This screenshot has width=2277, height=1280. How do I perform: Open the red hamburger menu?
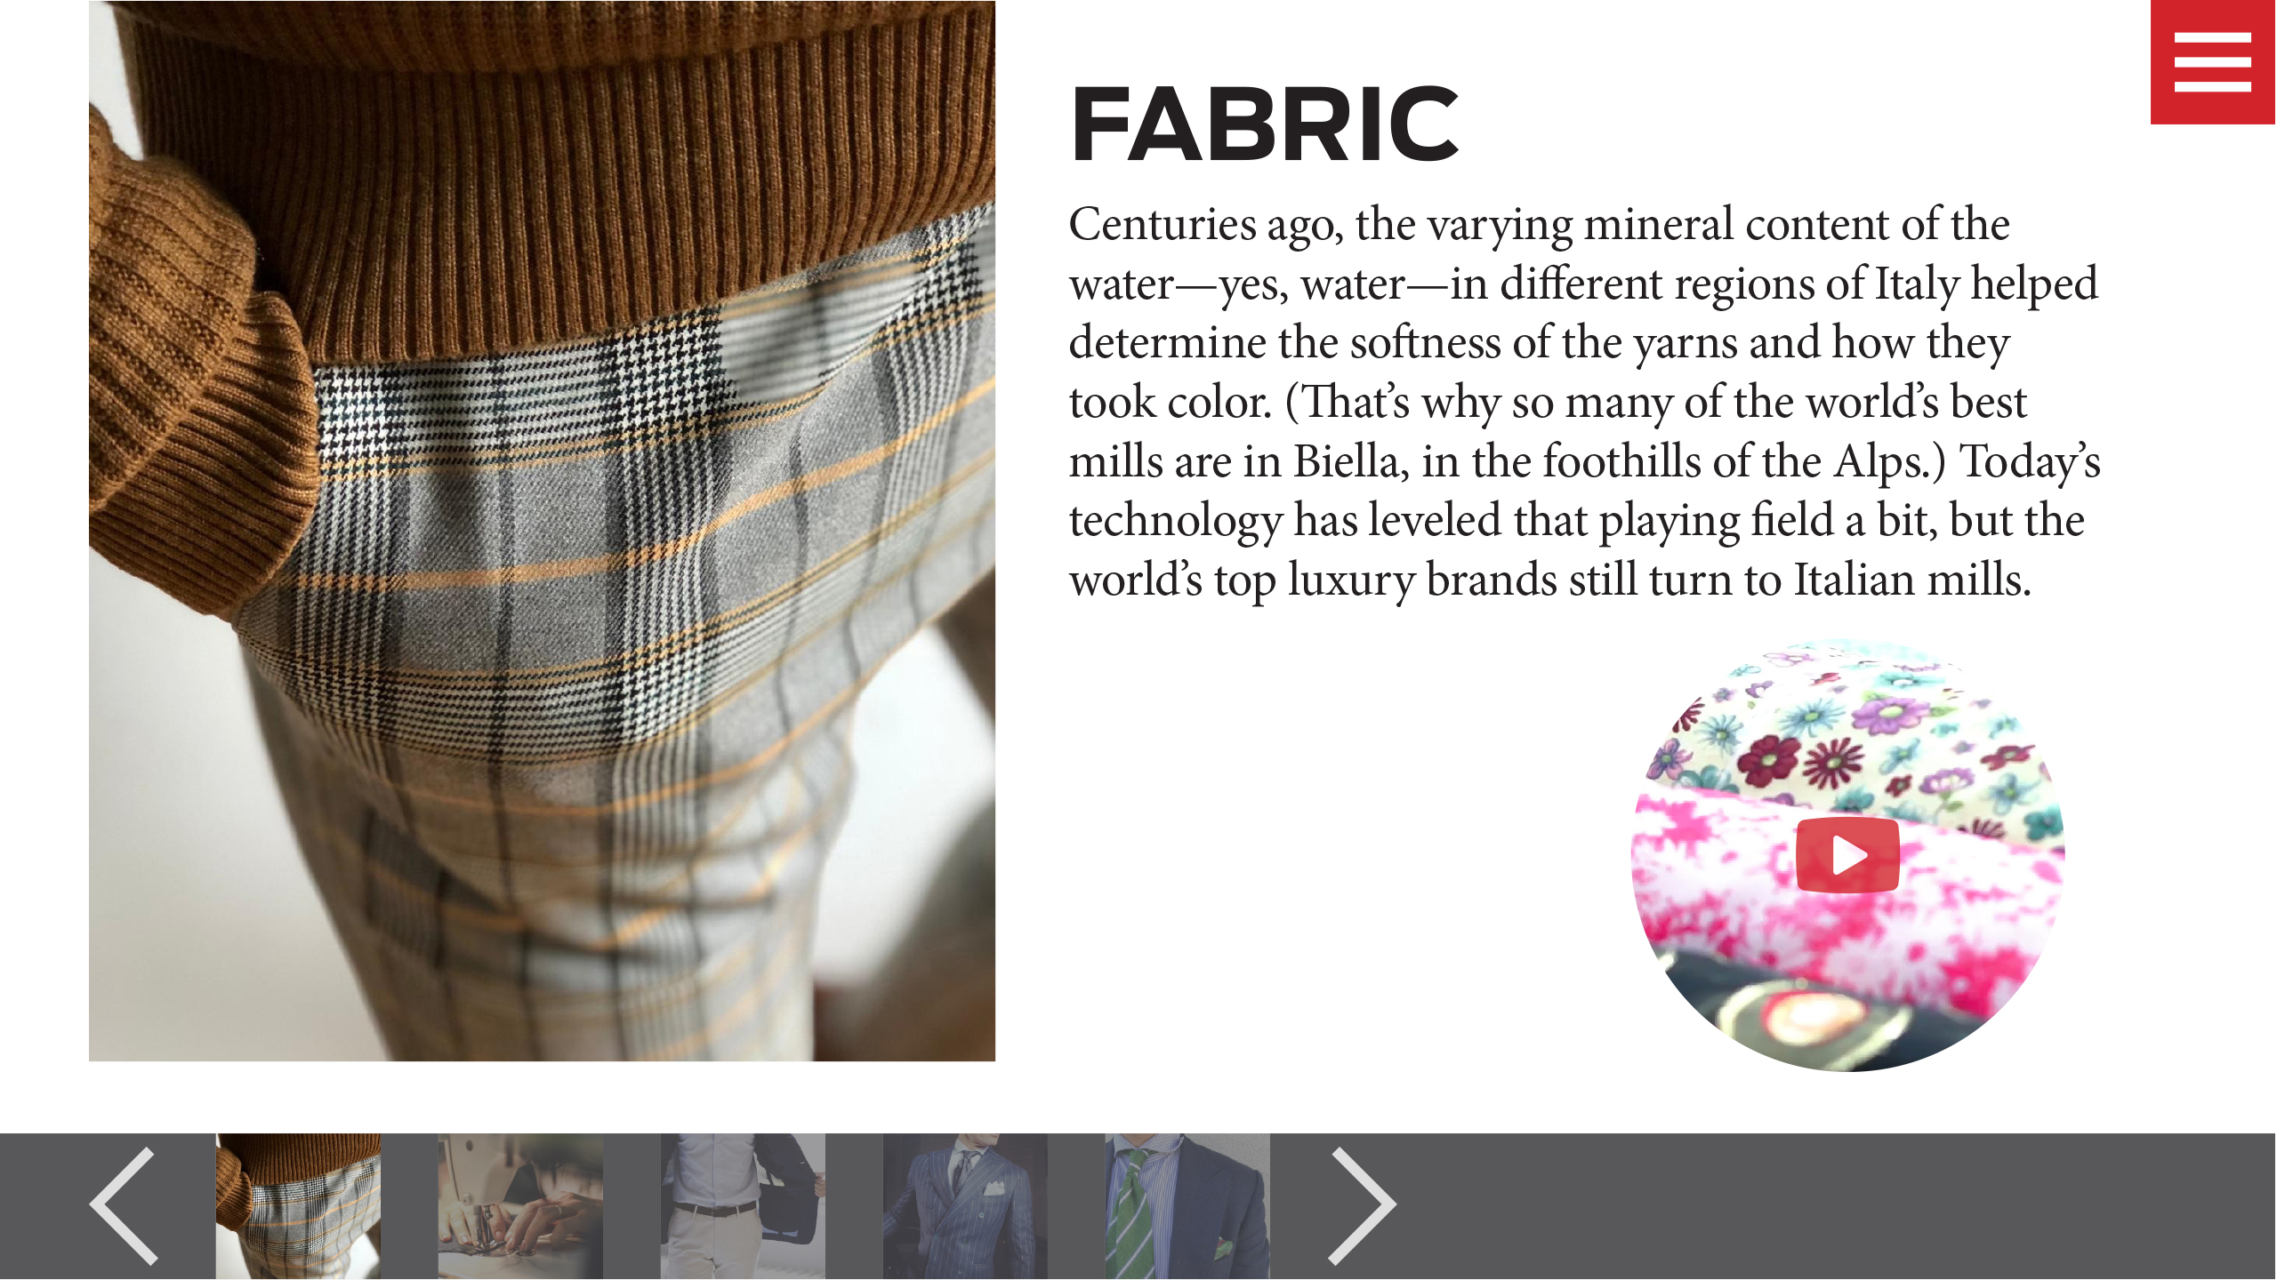(x=2213, y=62)
